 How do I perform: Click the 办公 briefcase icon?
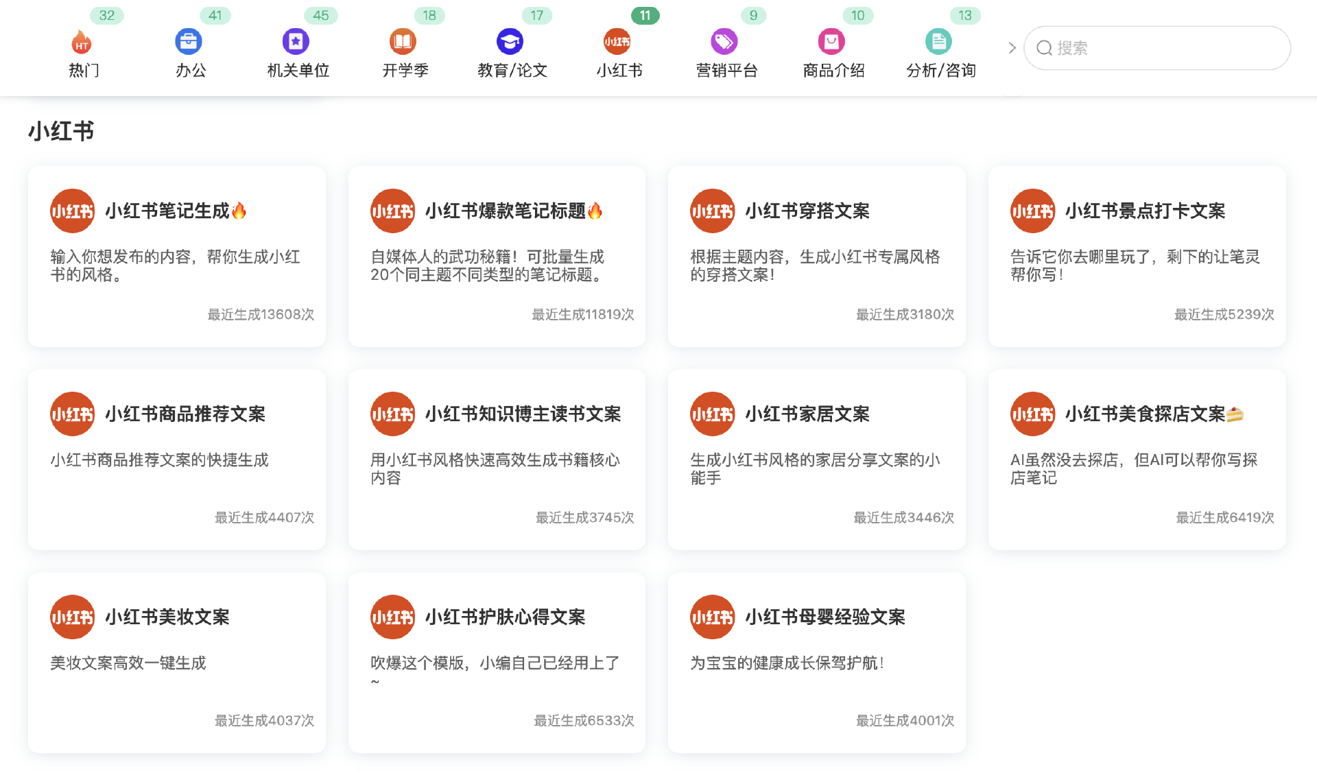pyautogui.click(x=189, y=42)
